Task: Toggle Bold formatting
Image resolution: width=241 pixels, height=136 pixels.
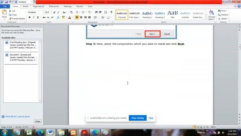Action: tap(29, 17)
